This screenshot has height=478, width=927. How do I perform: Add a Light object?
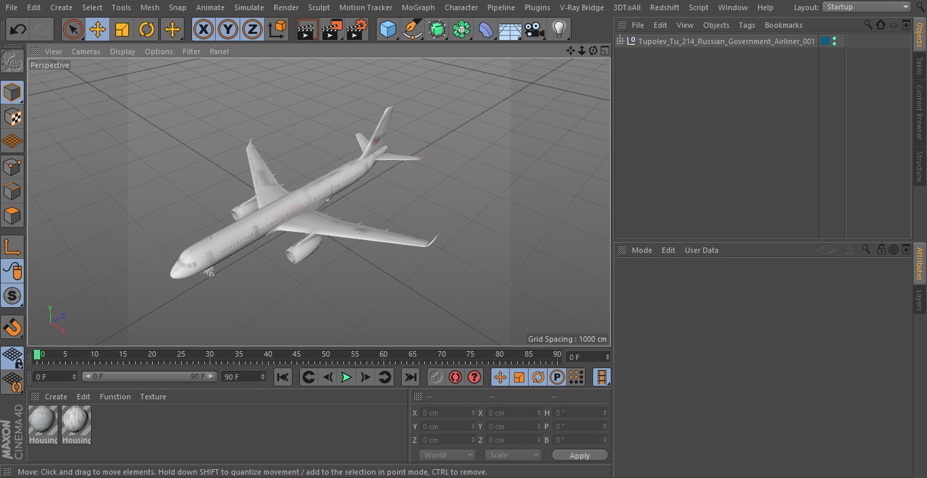559,29
